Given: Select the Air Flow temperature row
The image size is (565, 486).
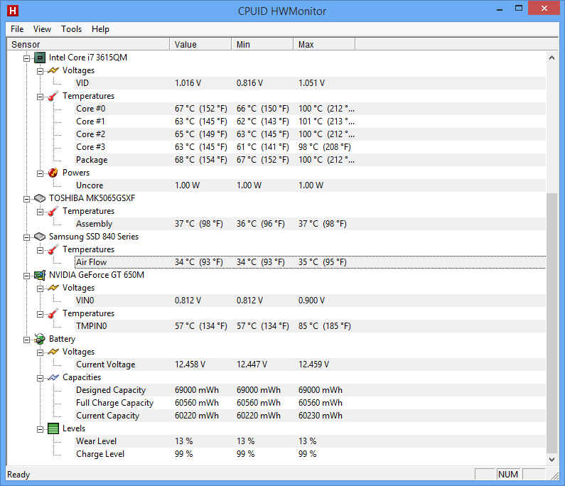Looking at the screenshot, I should tap(310, 262).
